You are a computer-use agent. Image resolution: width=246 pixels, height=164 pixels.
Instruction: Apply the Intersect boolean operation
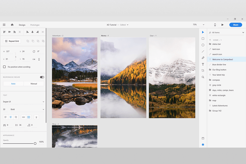pos(38,41)
